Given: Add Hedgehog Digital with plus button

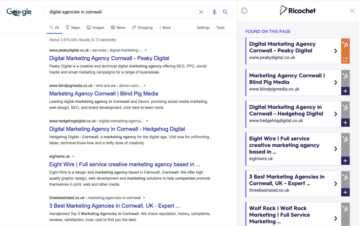Looking at the screenshot, I should pos(345,123).
